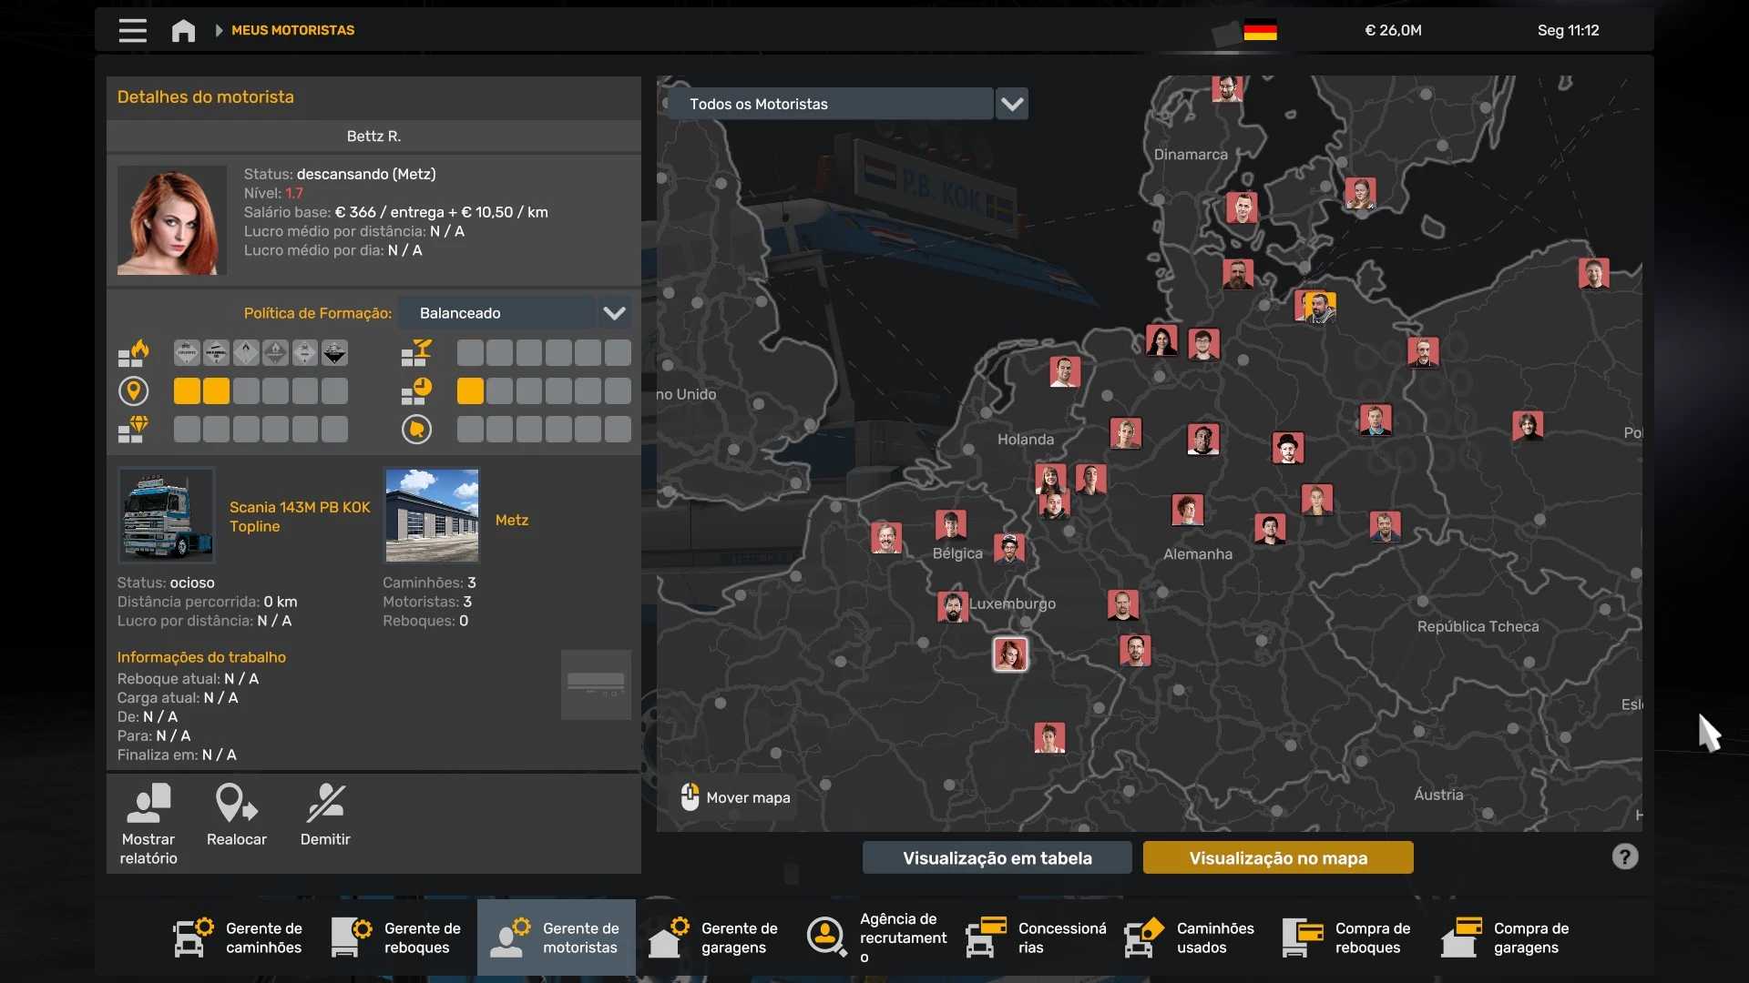This screenshot has width=1749, height=983.
Task: Click the home icon in breadcrumb
Action: (183, 30)
